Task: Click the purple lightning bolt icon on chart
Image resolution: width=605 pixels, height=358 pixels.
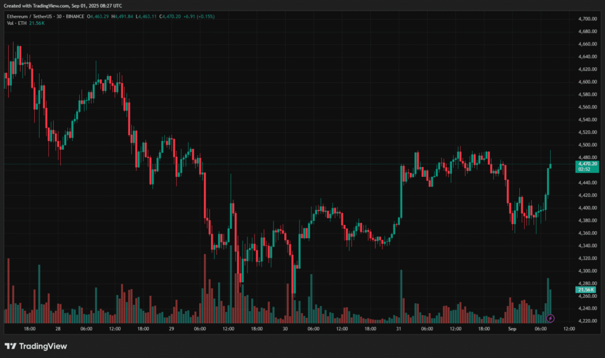Action: click(550, 318)
